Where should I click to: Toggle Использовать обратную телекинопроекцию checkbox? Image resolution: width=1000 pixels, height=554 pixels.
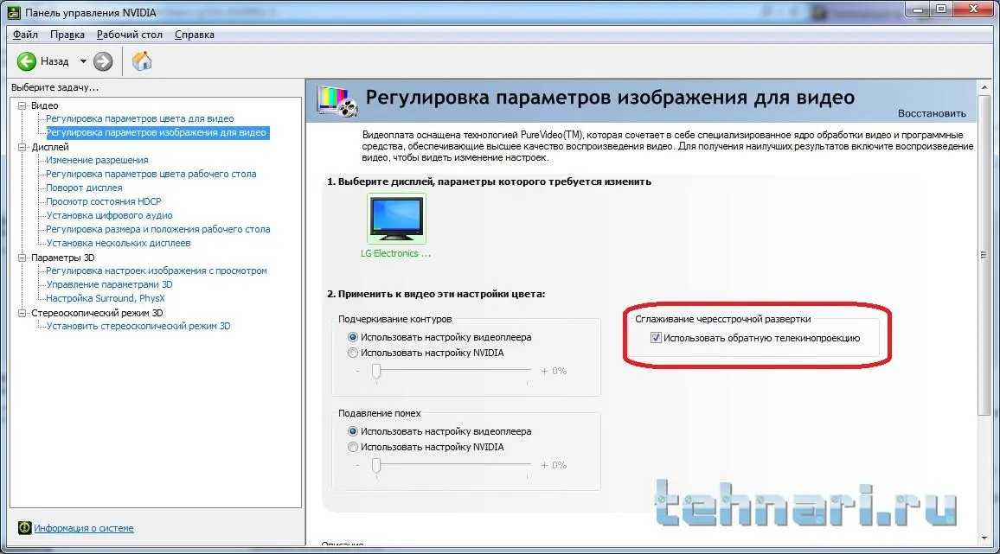pos(656,338)
